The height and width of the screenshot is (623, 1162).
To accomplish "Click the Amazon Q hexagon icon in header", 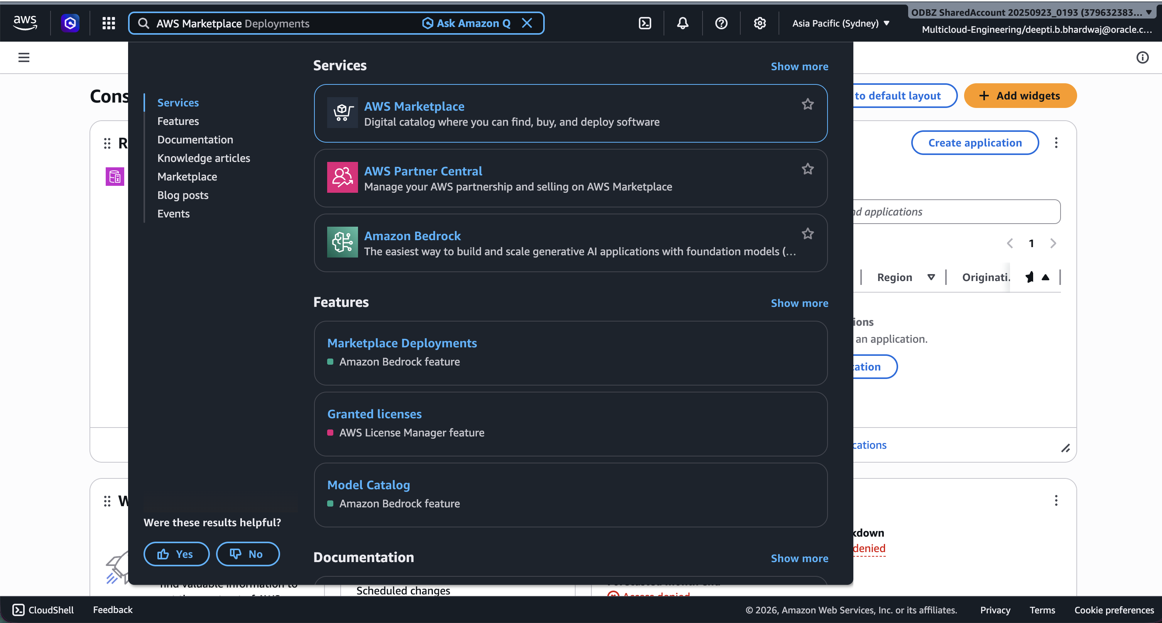I will 70,22.
